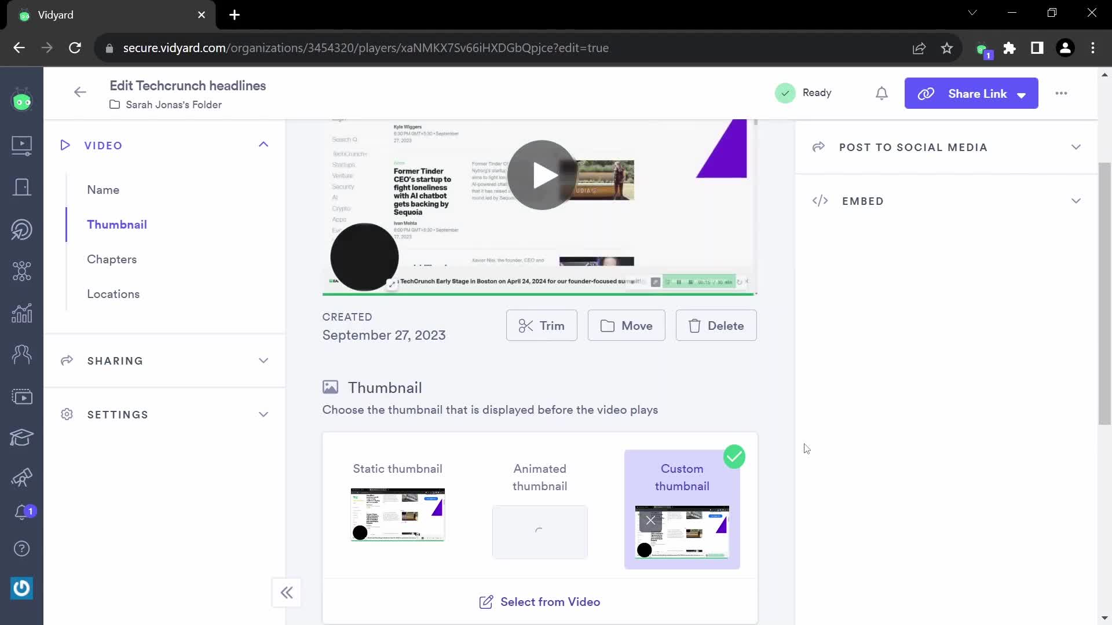1112x625 pixels.
Task: Click the Move tool icon
Action: (608, 326)
